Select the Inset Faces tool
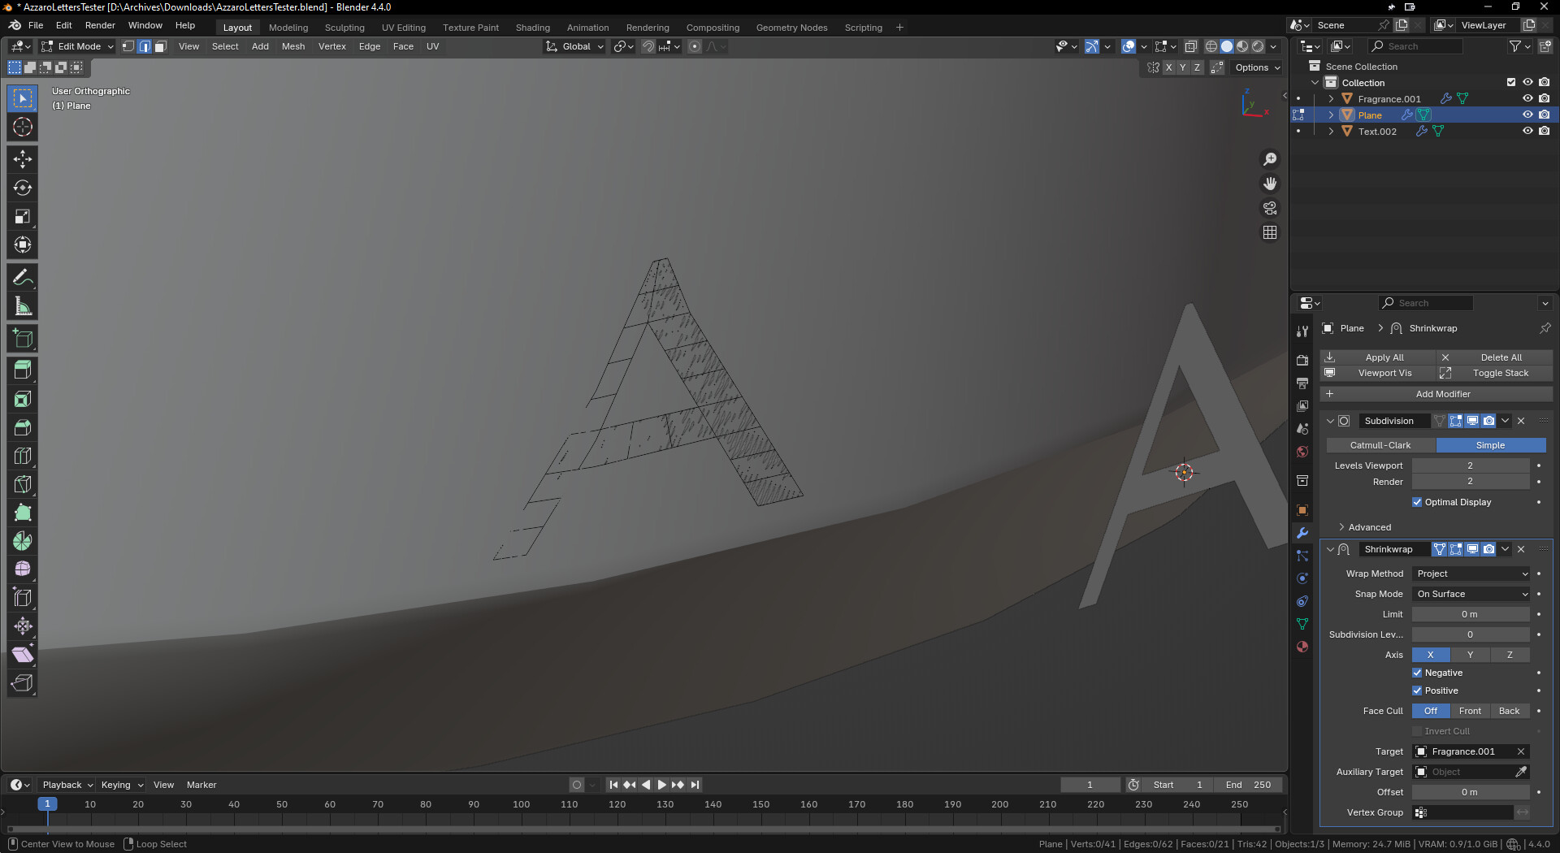This screenshot has width=1560, height=853. (23, 399)
